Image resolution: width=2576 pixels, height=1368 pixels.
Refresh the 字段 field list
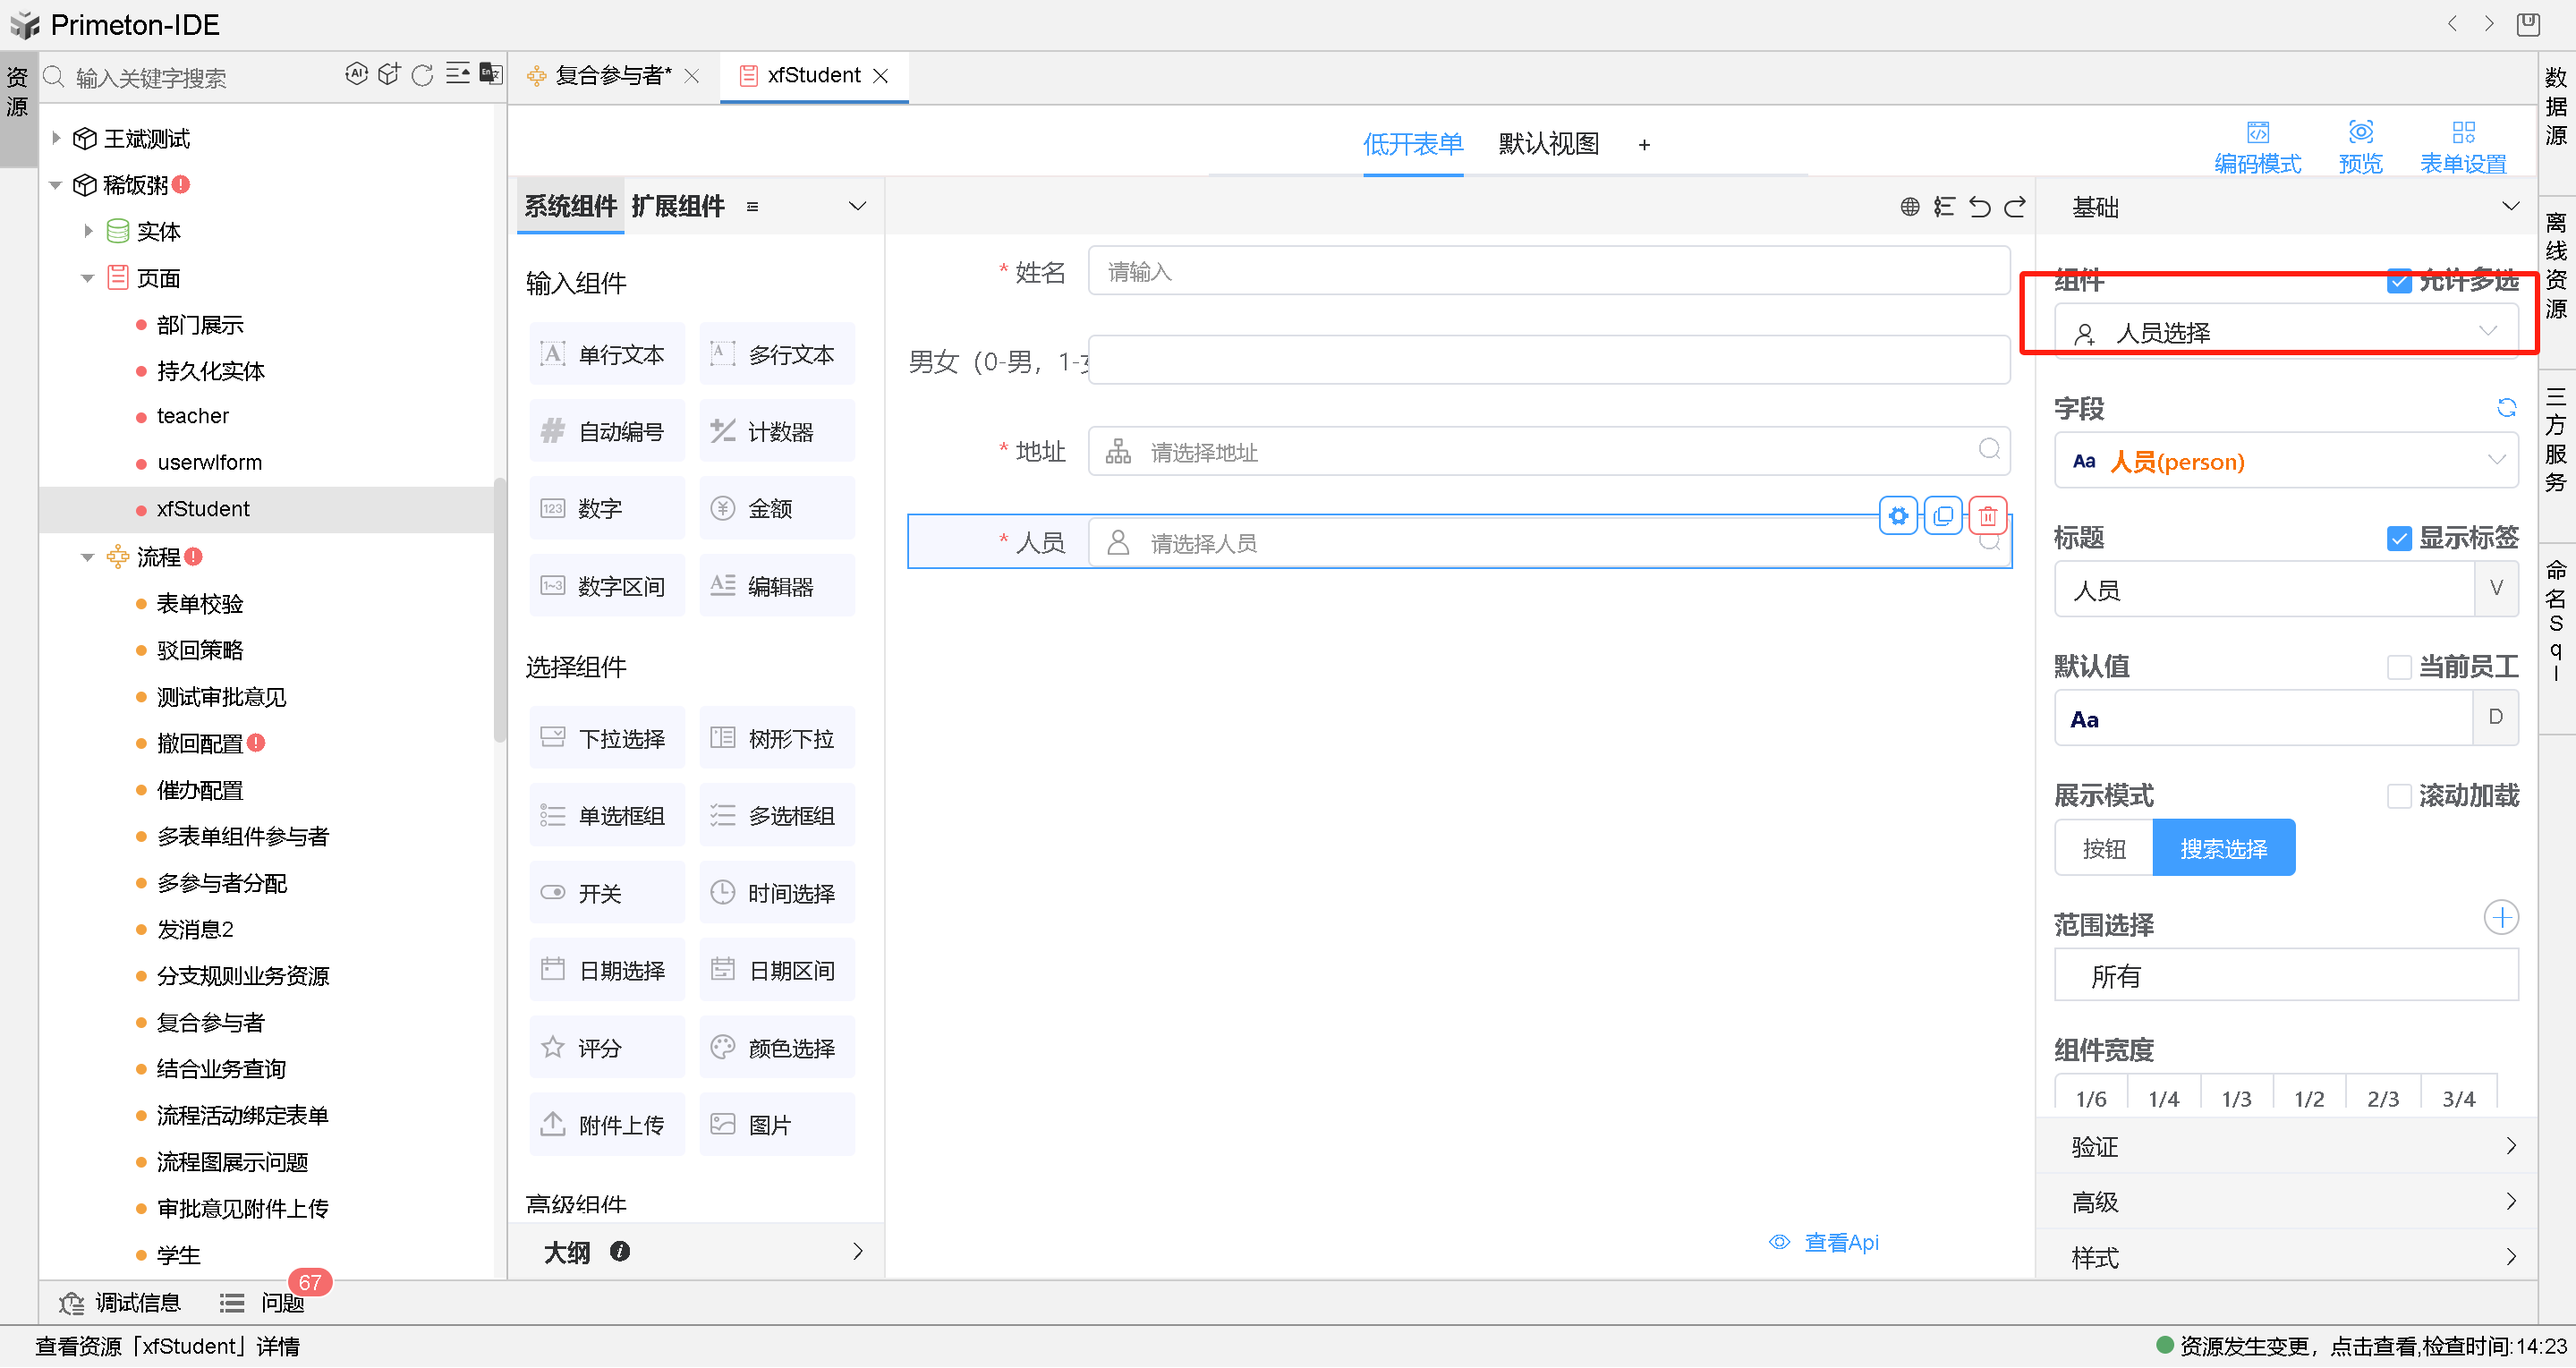point(2505,407)
